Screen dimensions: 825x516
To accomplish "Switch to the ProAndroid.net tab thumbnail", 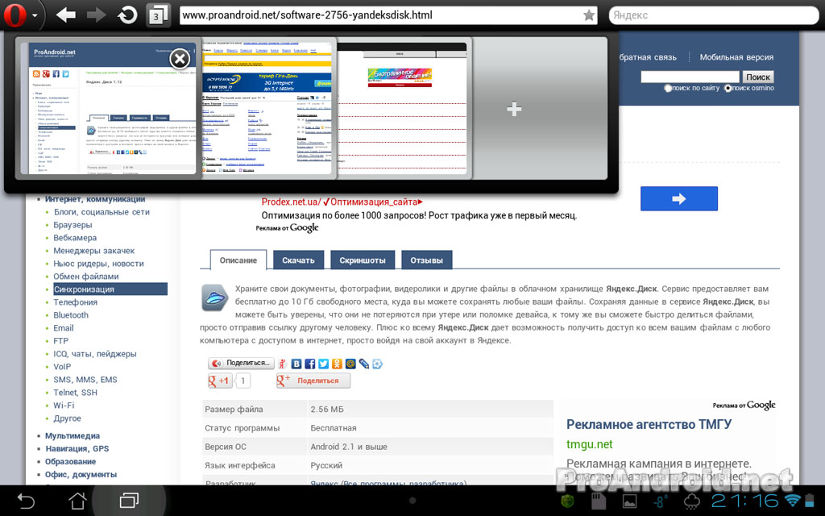I will (x=109, y=108).
